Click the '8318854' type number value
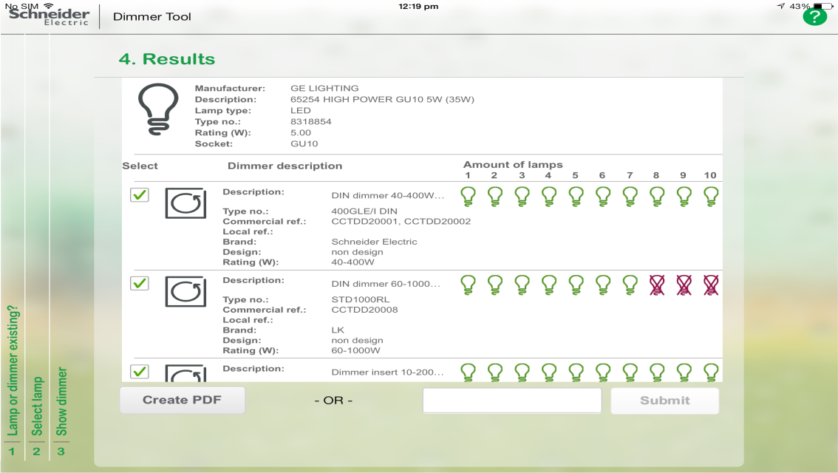 (x=310, y=121)
